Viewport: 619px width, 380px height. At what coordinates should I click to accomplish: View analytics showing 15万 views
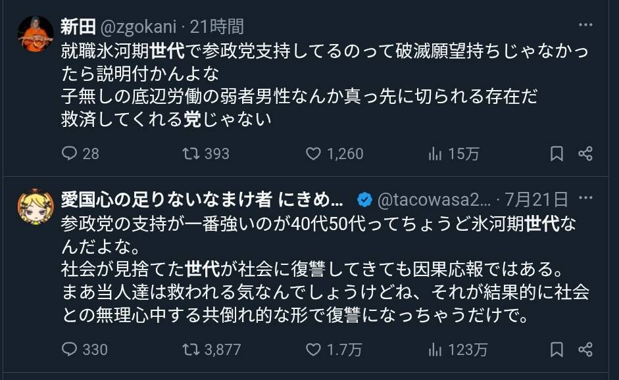click(x=435, y=154)
